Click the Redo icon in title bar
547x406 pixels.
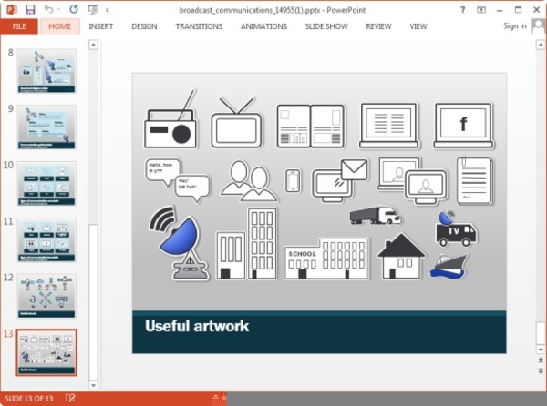(74, 9)
